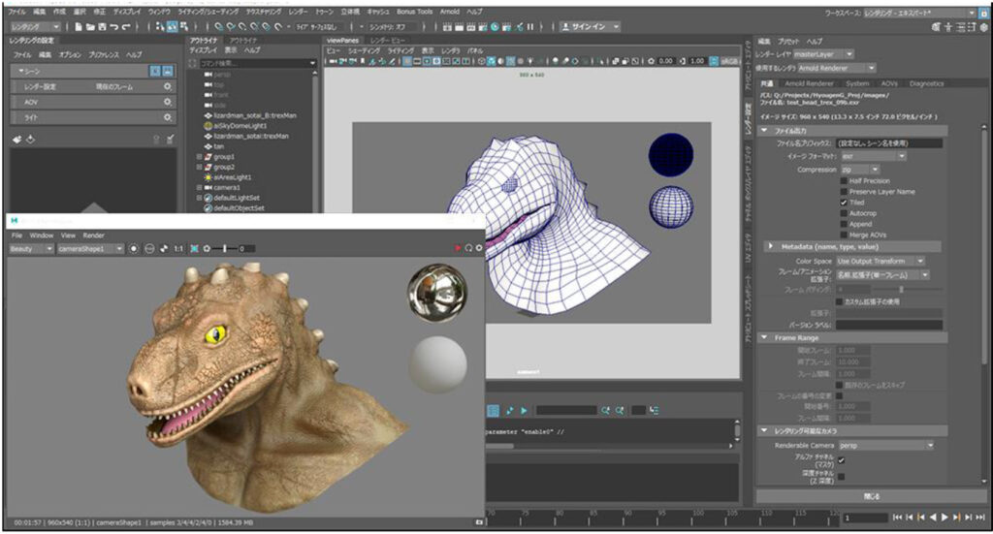
Task: Click the Arnold RenderView refresh render icon
Action: pyautogui.click(x=468, y=248)
